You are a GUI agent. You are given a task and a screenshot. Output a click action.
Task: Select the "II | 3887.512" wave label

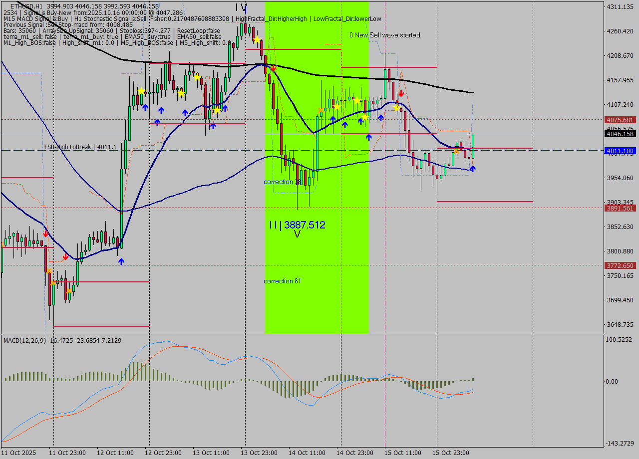297,225
